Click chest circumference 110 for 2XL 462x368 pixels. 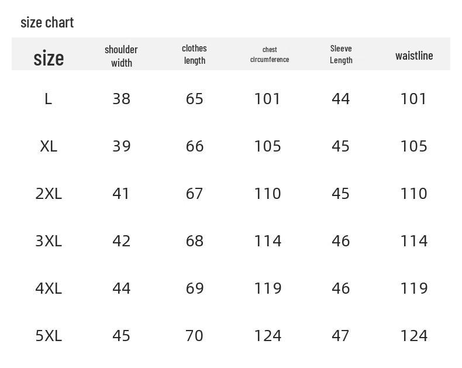pos(267,194)
